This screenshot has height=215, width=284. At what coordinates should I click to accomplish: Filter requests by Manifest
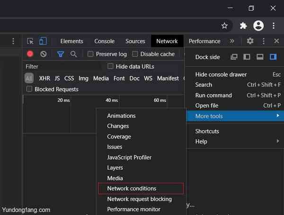(168, 78)
